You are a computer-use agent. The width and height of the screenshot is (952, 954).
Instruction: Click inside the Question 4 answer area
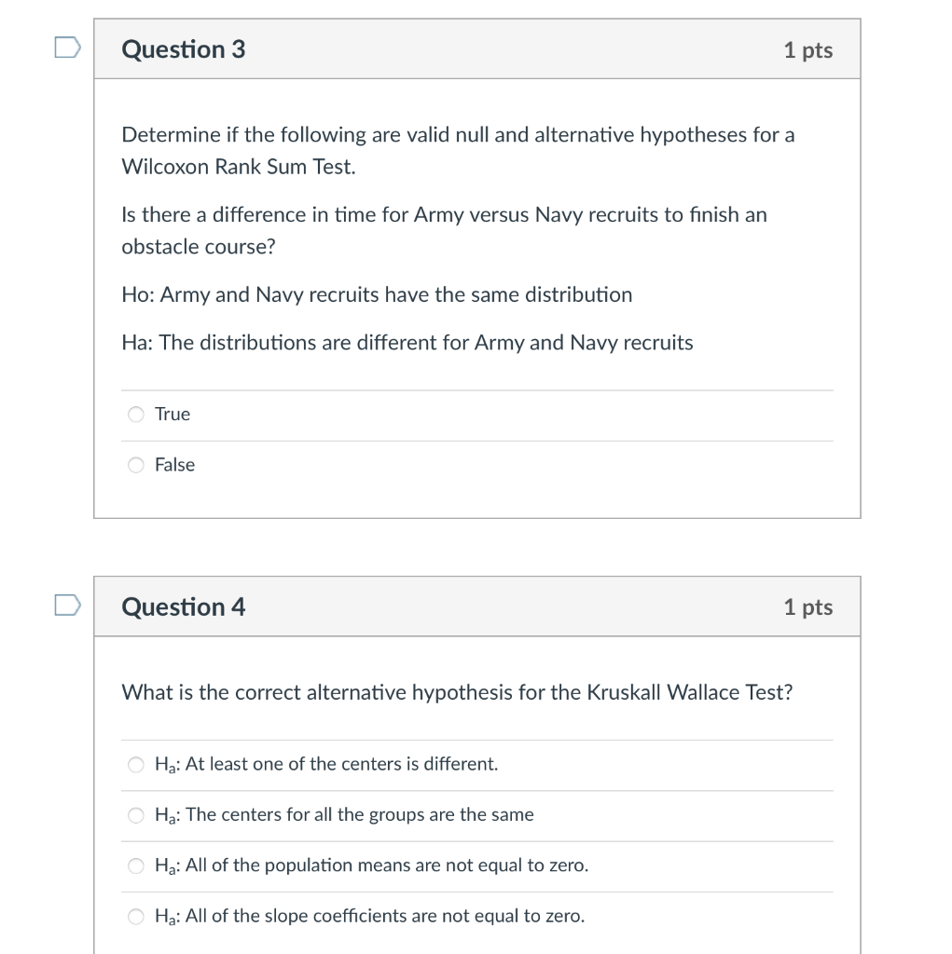tap(477, 838)
